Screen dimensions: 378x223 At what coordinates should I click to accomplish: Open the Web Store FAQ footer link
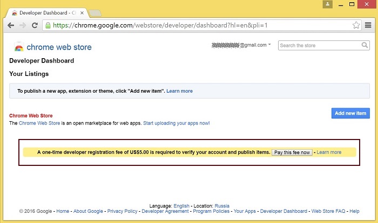328,211
